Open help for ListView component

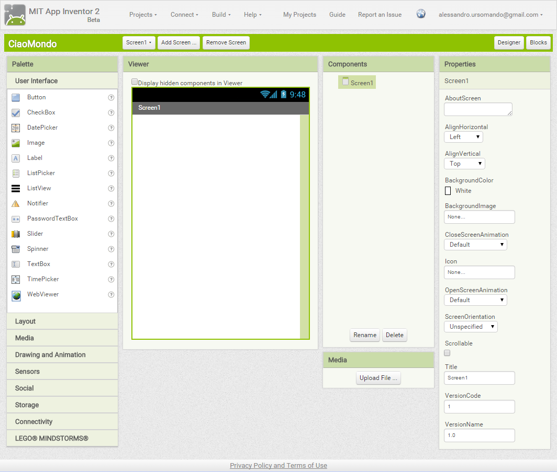(111, 188)
